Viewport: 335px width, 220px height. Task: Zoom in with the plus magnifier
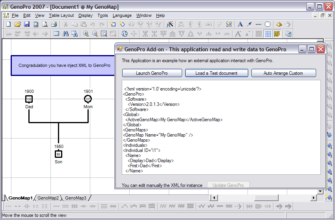[x=86, y=34]
